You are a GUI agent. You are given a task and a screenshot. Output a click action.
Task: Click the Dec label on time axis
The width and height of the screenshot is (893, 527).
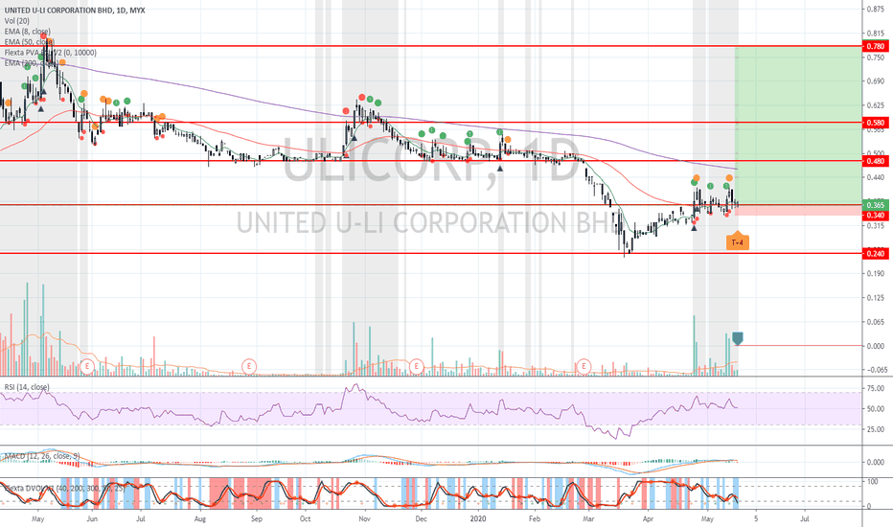[421, 519]
